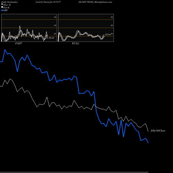The width and height of the screenshot is (173, 173).
Task: Select the 'Daily Stochastics' title text
Action: pyautogui.click(x=9, y=2)
